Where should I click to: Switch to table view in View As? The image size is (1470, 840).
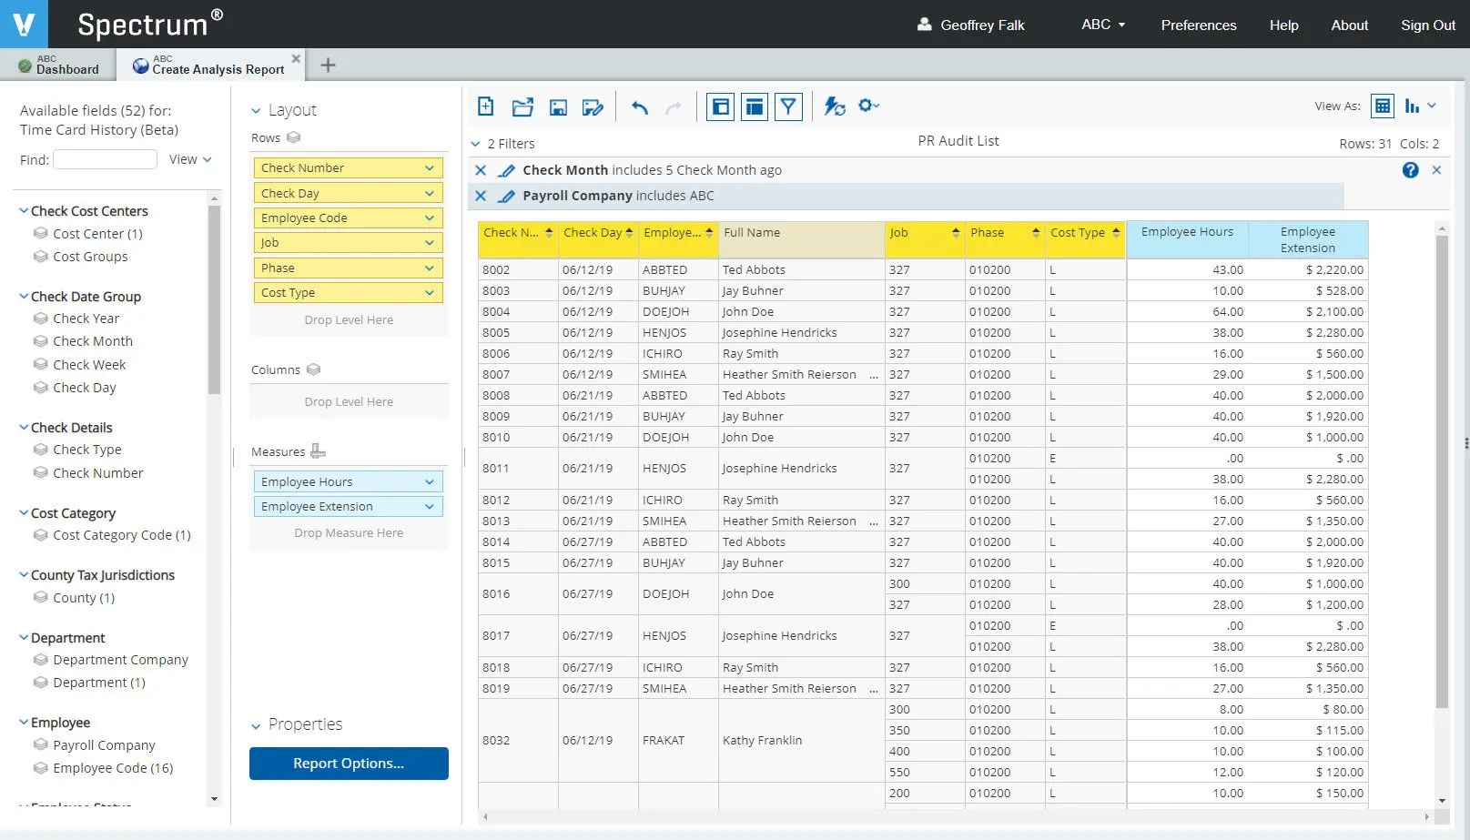[x=1382, y=106]
